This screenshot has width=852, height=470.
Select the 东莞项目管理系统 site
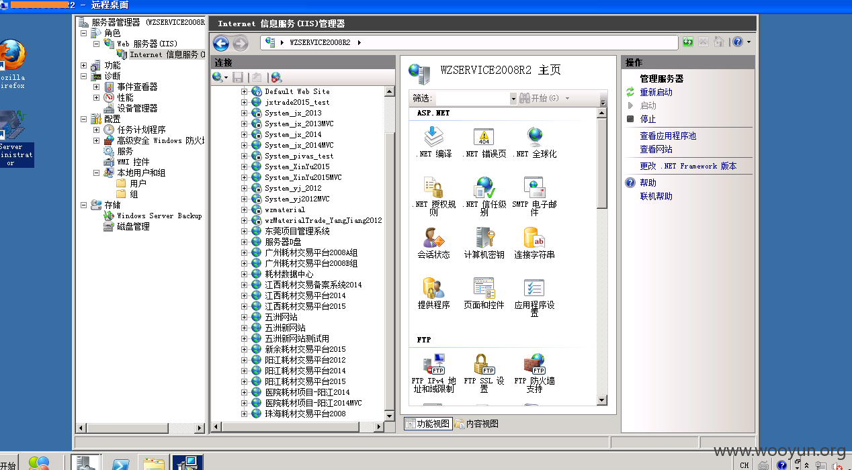point(297,231)
